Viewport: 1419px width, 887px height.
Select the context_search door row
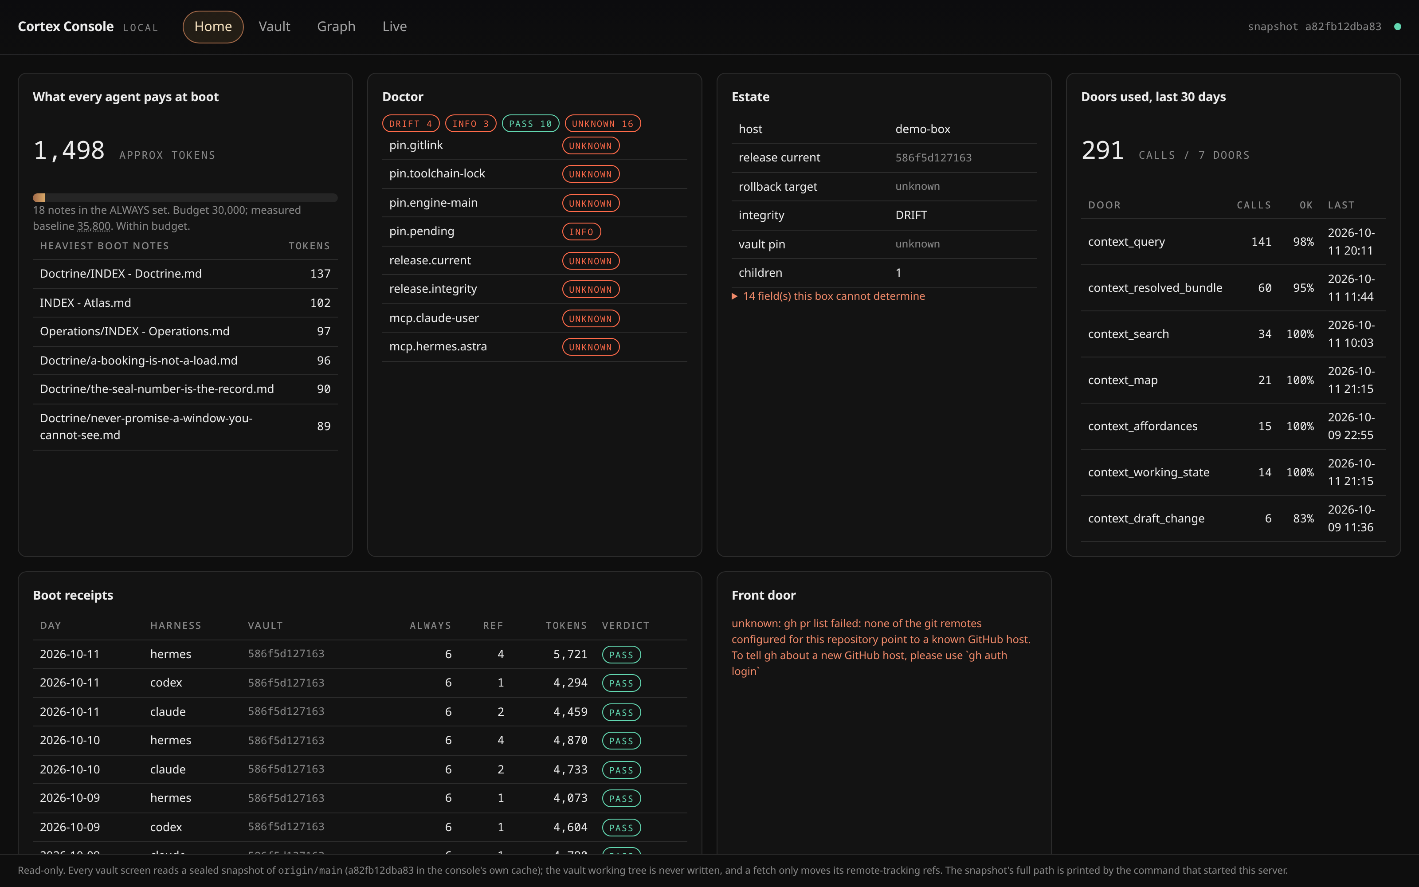pyautogui.click(x=1233, y=334)
